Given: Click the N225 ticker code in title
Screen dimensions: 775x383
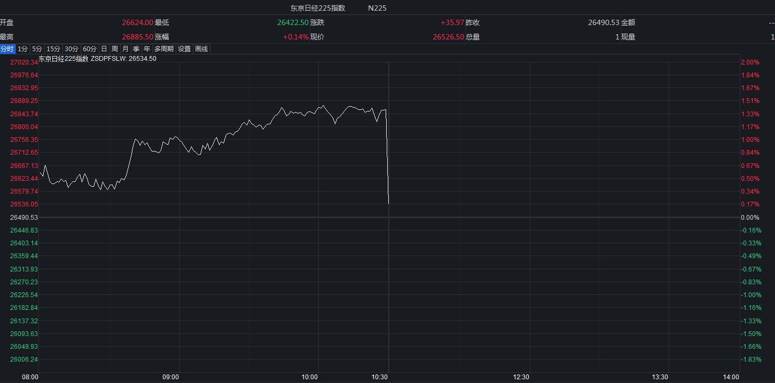Looking at the screenshot, I should pos(377,8).
